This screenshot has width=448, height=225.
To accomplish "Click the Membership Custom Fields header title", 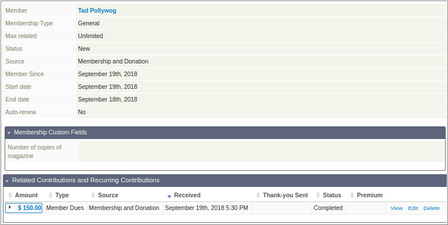I will (50, 132).
